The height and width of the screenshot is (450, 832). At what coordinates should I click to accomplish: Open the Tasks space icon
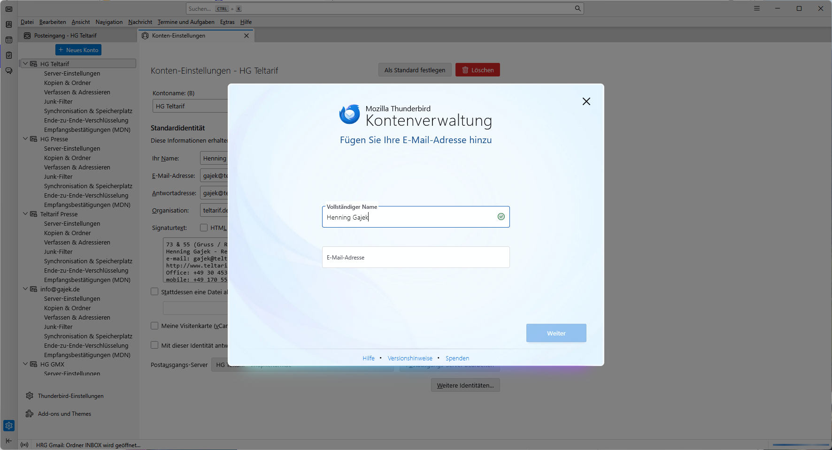[x=9, y=55]
